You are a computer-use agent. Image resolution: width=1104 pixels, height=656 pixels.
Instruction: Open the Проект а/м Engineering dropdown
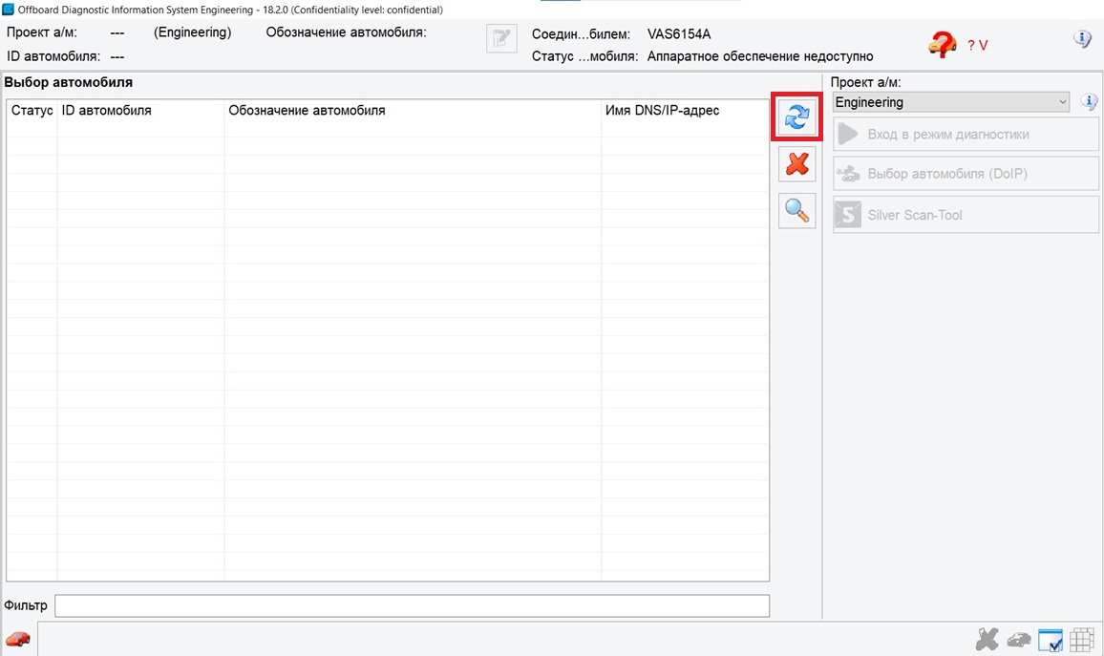coord(951,102)
